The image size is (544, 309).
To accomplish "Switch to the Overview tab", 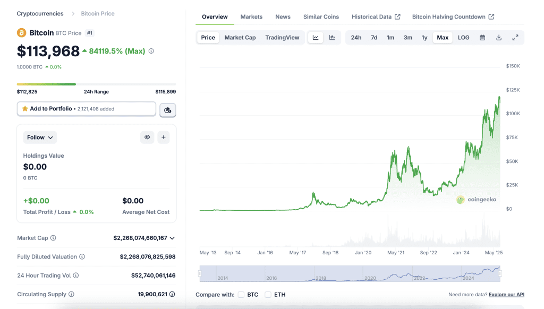I will (x=215, y=16).
